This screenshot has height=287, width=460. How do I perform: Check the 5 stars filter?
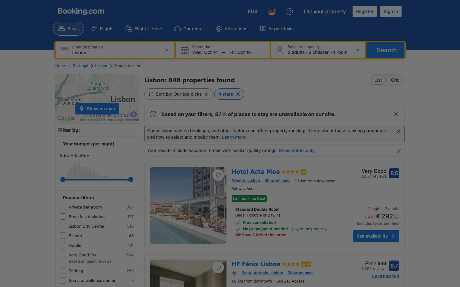63,236
